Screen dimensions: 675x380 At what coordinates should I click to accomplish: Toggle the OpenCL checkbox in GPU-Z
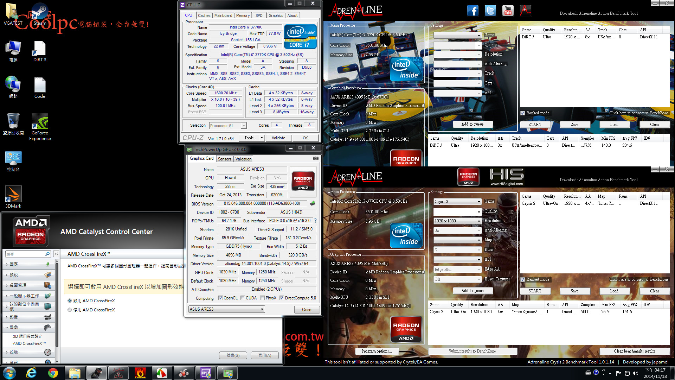pyautogui.click(x=220, y=298)
